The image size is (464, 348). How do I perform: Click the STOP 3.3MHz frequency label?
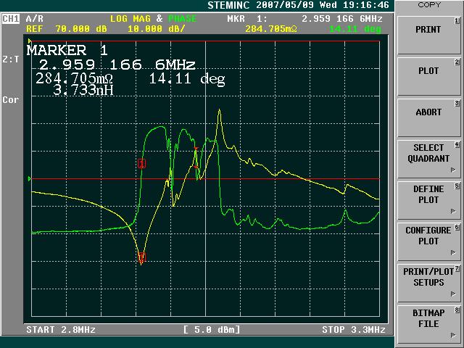[x=353, y=330]
